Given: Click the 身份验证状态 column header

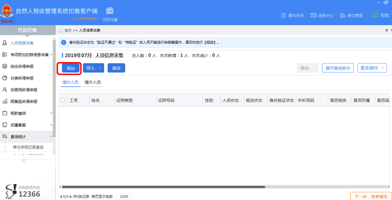Looking at the screenshot, I should click(x=281, y=100).
